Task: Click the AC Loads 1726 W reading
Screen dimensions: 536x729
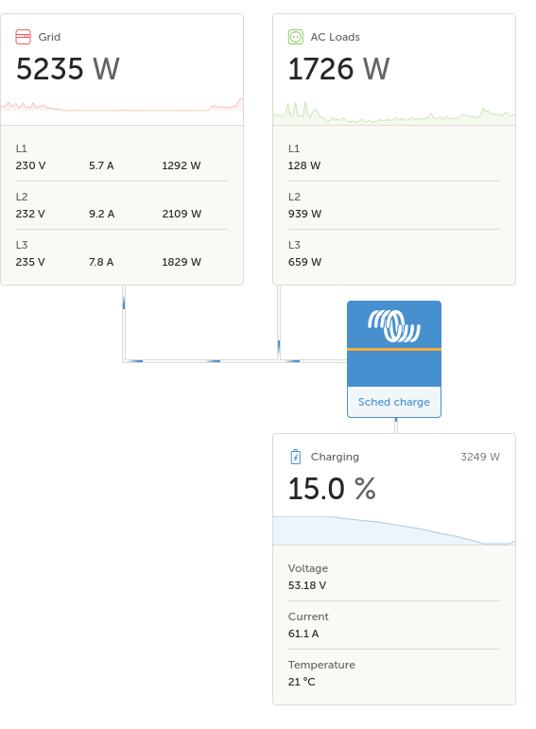Action: tap(338, 69)
